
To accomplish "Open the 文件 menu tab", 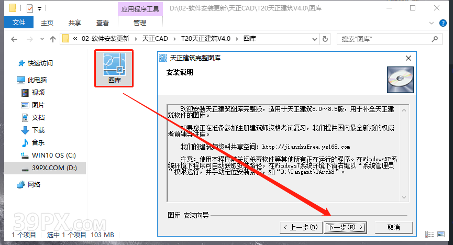I will 19,23.
